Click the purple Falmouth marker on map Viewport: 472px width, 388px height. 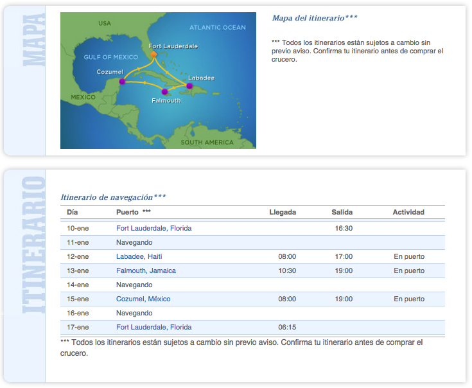[x=164, y=91]
